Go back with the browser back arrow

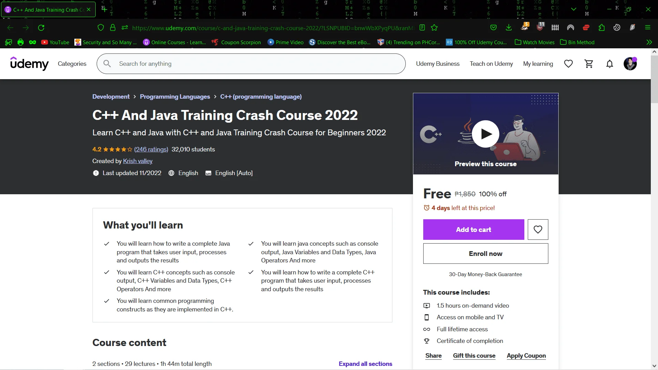pos(10,28)
